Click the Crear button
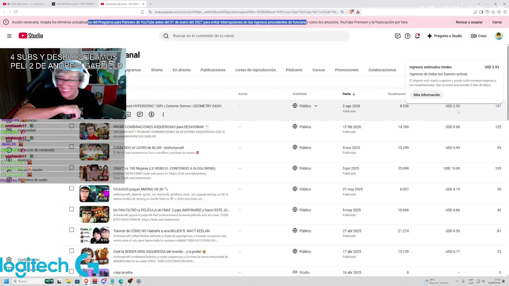 pos(479,36)
